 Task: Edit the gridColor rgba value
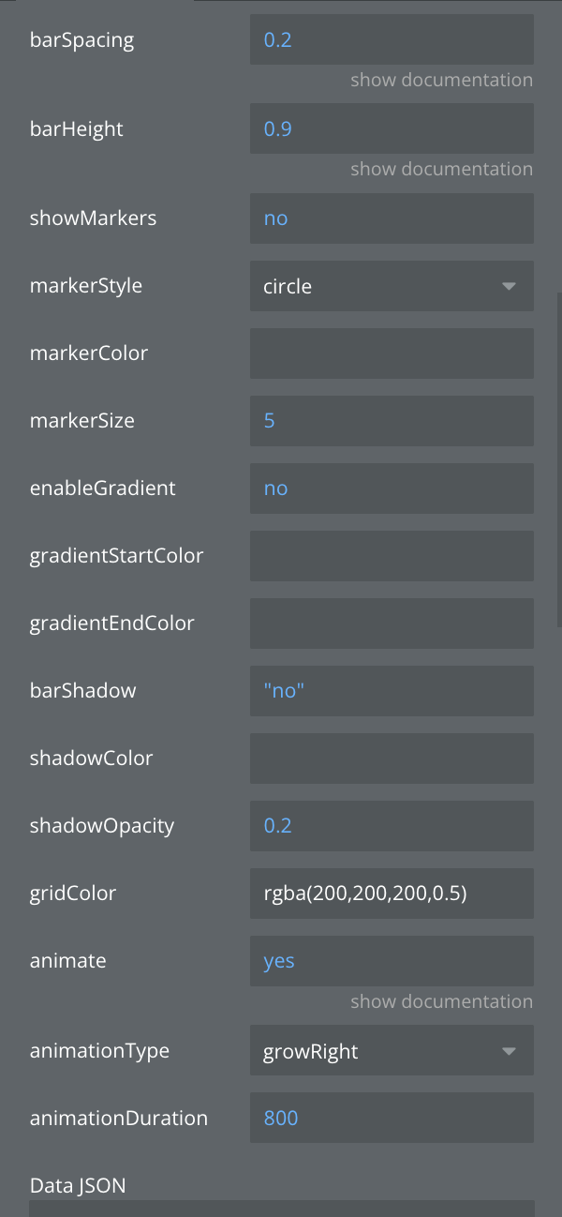[x=392, y=894]
